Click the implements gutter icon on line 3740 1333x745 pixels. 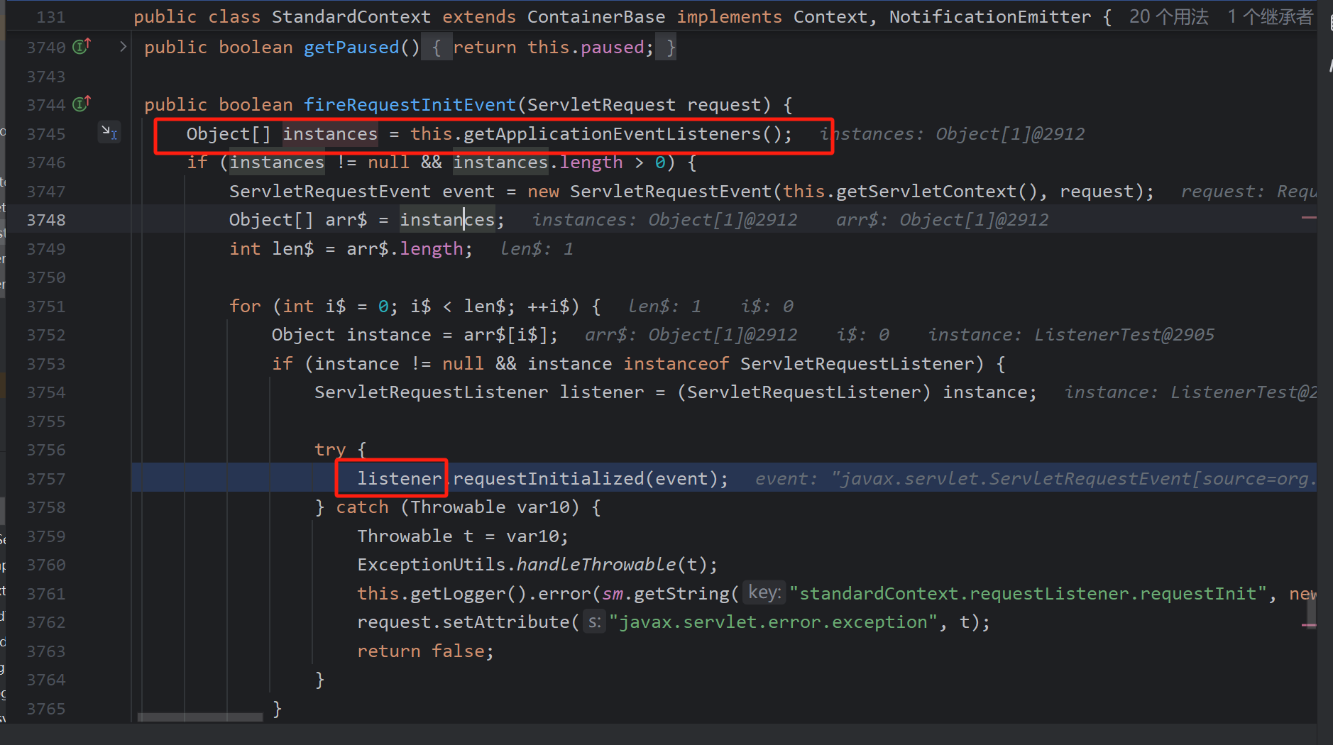[x=82, y=47]
